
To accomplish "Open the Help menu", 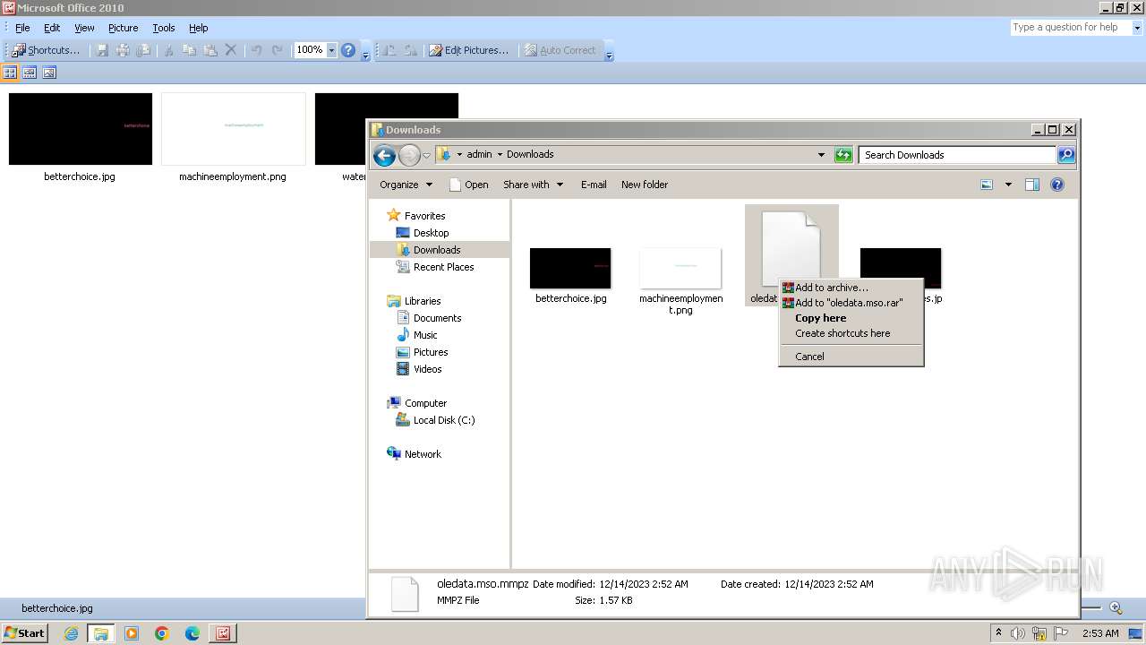I will coord(198,28).
